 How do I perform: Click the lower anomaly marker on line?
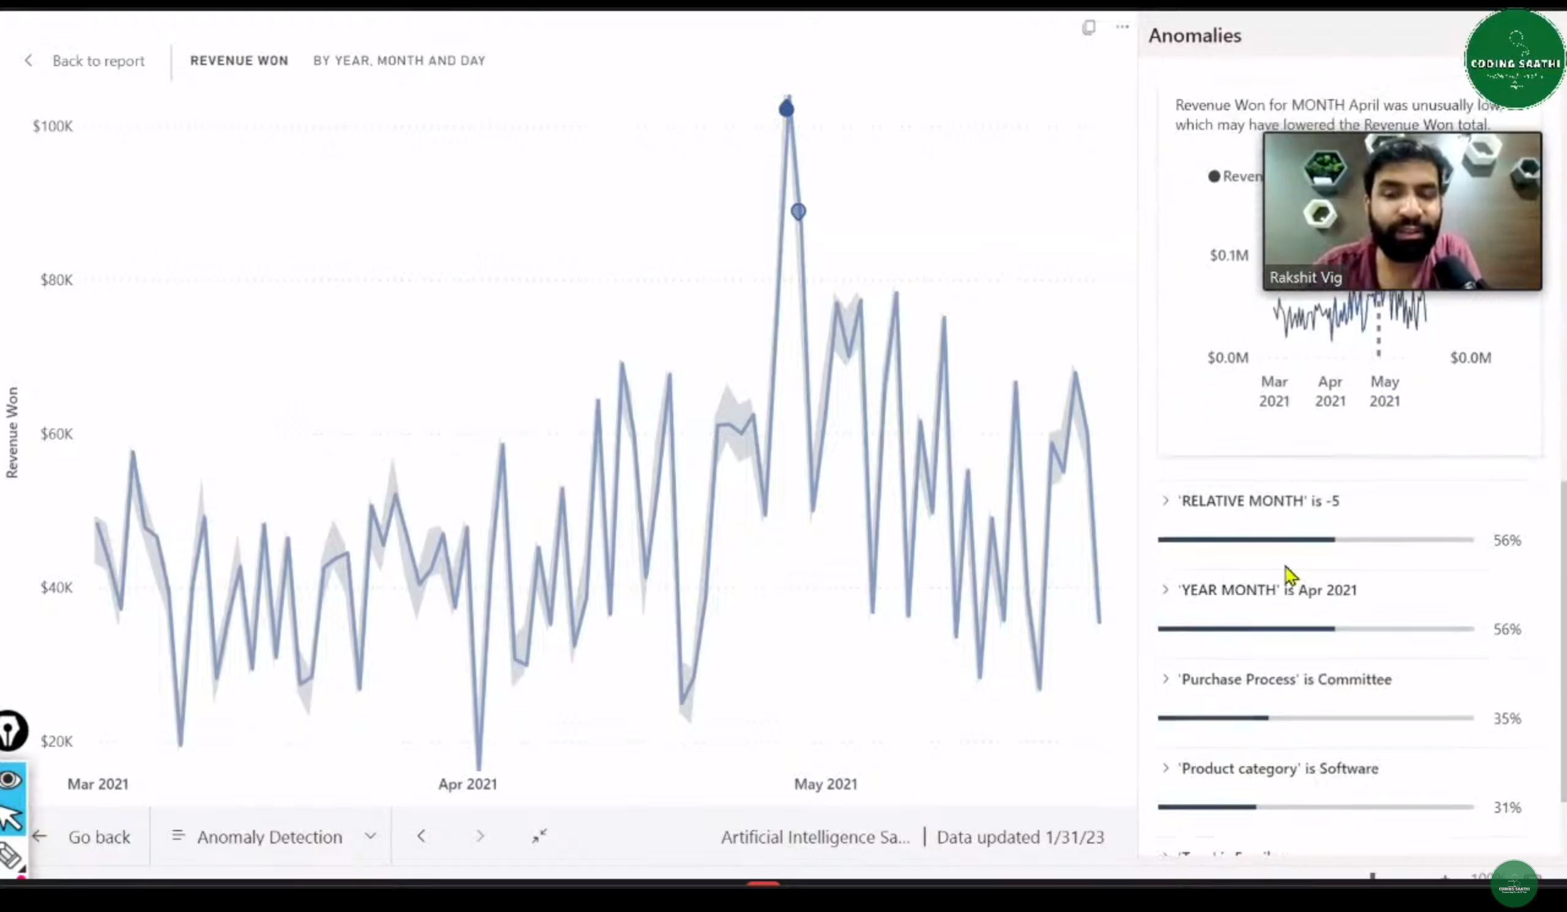point(798,212)
